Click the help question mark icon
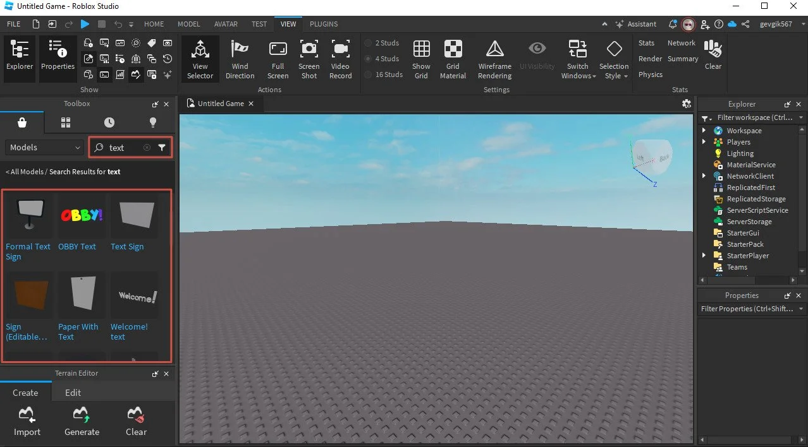The image size is (808, 447). [x=719, y=24]
